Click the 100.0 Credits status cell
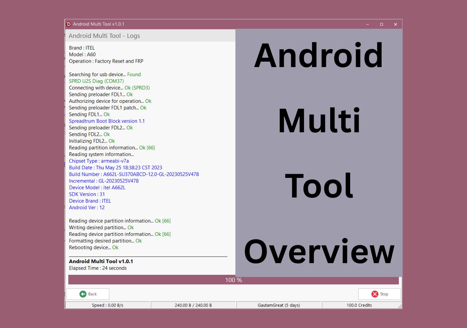Viewport: 467px width, 328px height. (x=359, y=305)
